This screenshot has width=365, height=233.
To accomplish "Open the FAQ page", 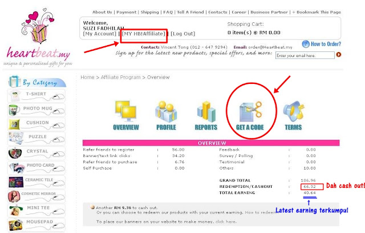I will (x=168, y=12).
